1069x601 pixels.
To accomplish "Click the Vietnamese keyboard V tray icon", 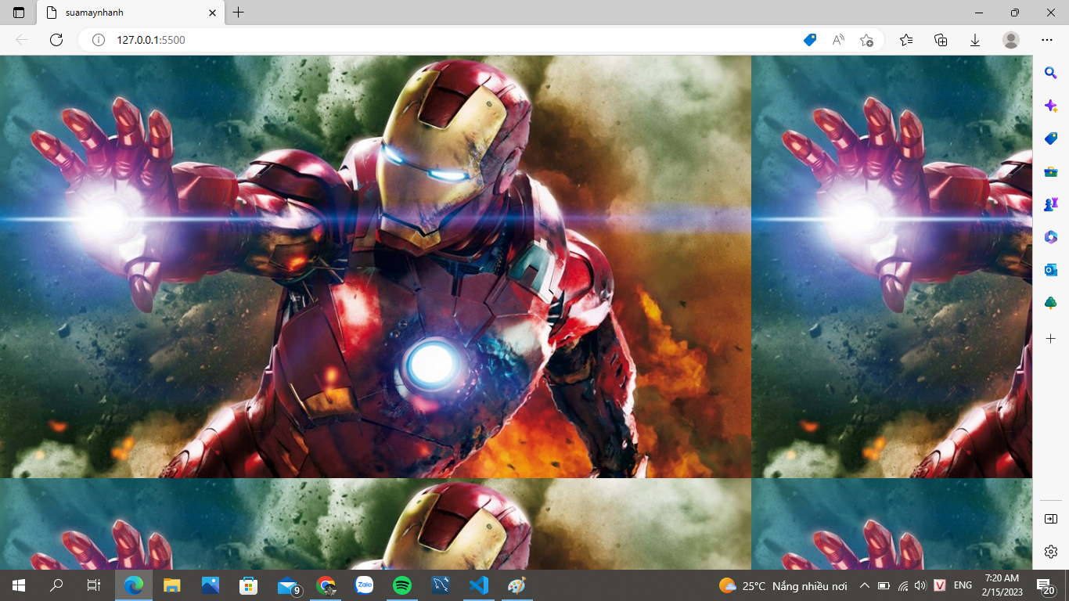I will point(940,585).
